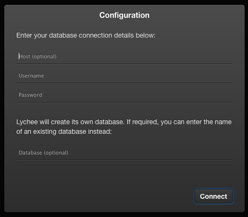
Task: Select the Username input field
Action: point(124,76)
